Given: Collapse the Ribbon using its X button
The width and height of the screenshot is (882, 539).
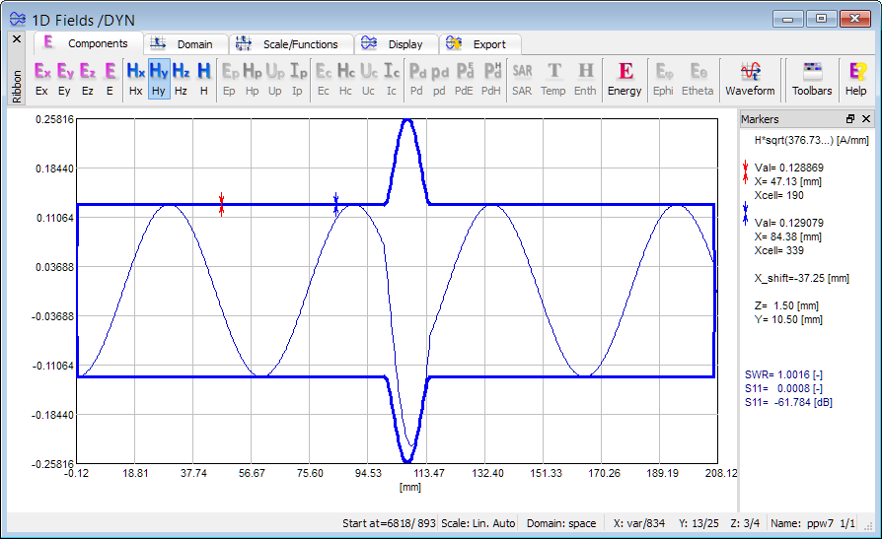Looking at the screenshot, I should pyautogui.click(x=16, y=39).
